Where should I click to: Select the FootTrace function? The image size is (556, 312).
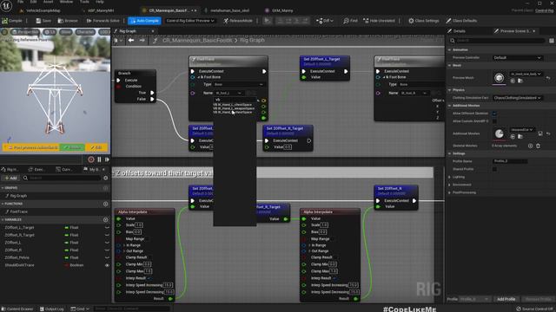[19, 211]
